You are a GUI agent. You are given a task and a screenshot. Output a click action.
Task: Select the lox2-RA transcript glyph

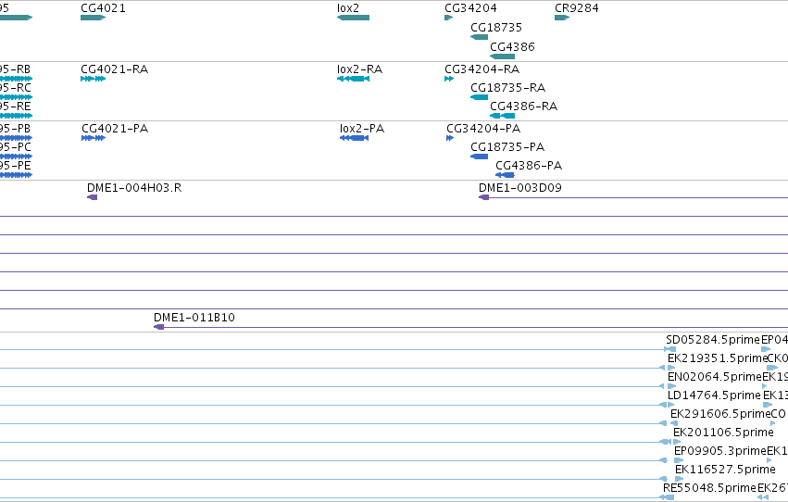coord(354,79)
